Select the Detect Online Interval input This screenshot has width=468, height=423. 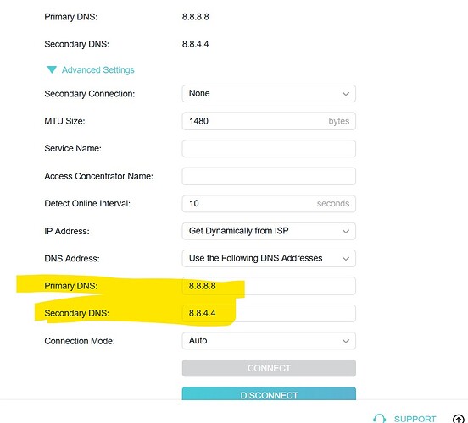[x=269, y=203]
